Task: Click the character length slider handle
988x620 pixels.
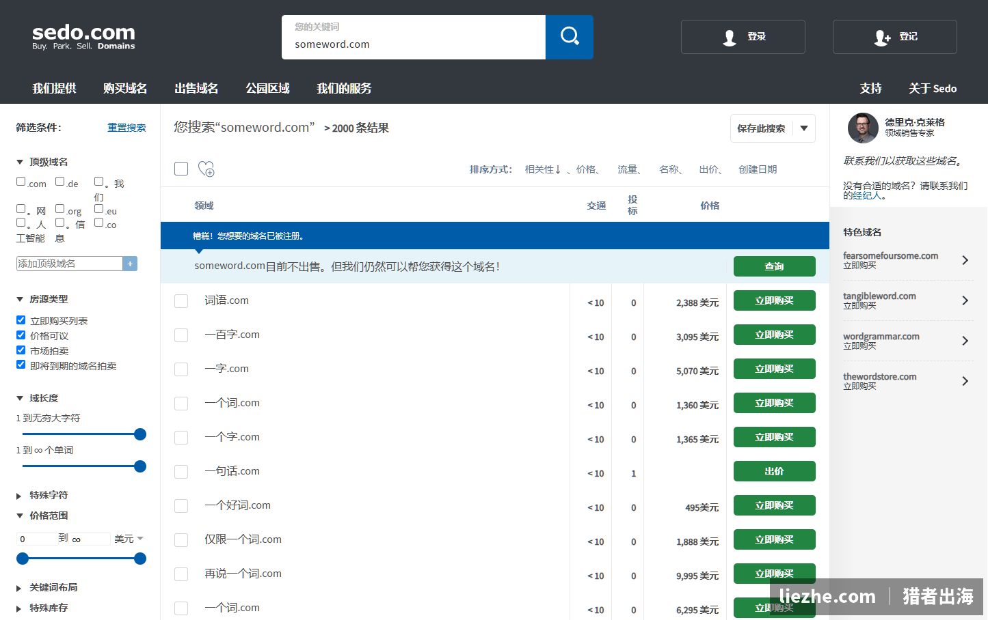Action: point(140,434)
